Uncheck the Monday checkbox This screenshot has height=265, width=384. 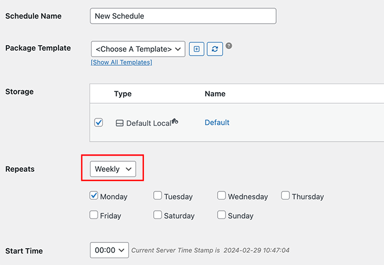[x=94, y=196]
